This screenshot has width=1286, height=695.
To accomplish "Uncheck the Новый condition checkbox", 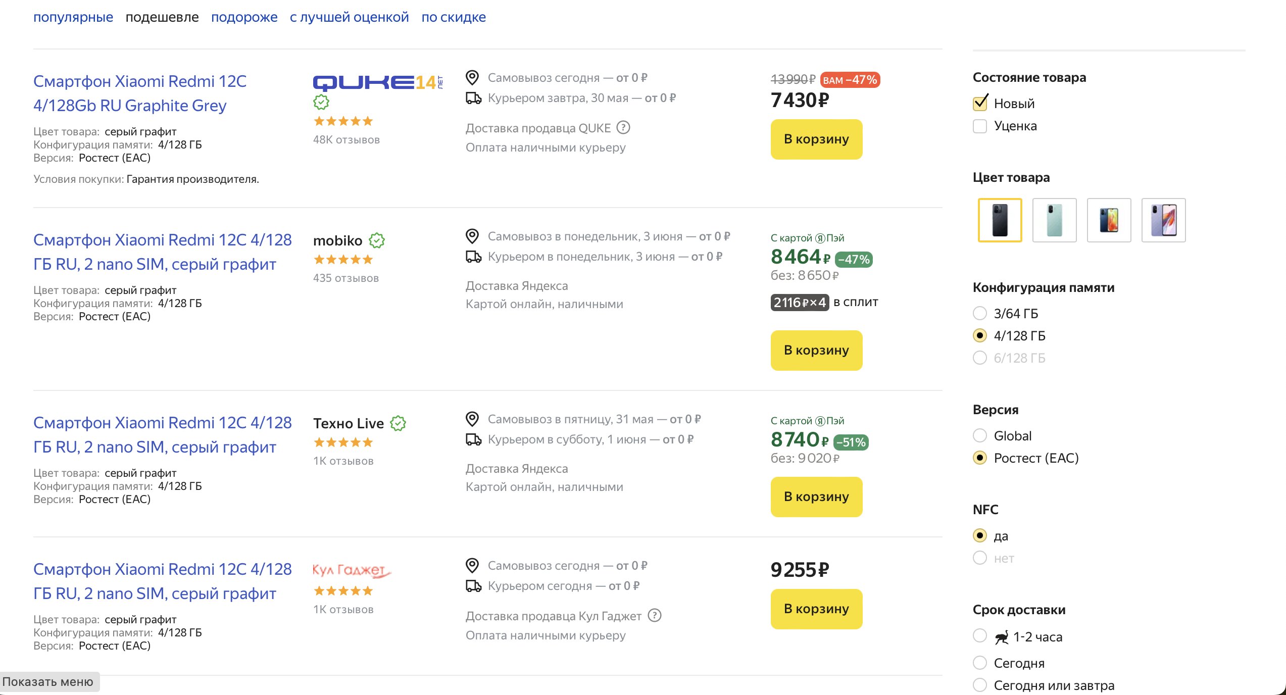I will 980,103.
